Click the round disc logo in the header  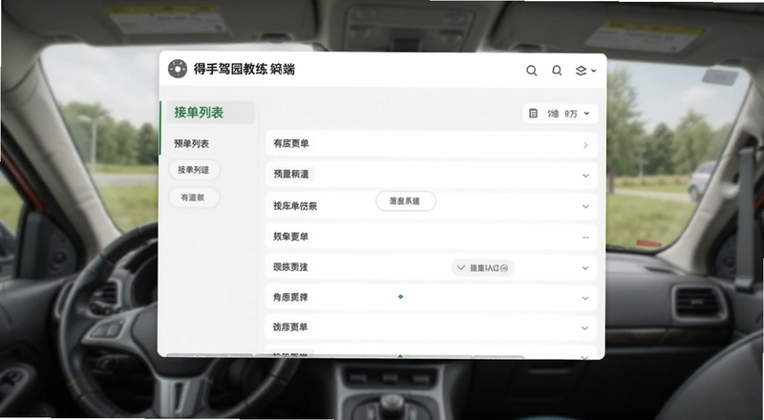tap(178, 69)
